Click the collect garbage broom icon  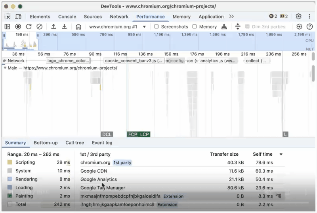pyautogui.click(x=224, y=26)
